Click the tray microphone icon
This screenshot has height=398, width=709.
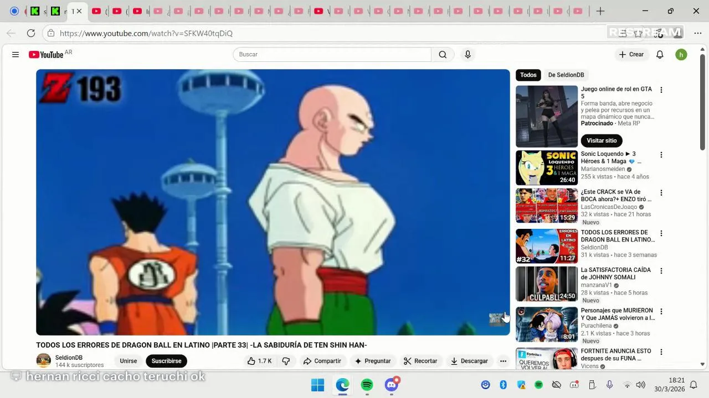pos(609,385)
